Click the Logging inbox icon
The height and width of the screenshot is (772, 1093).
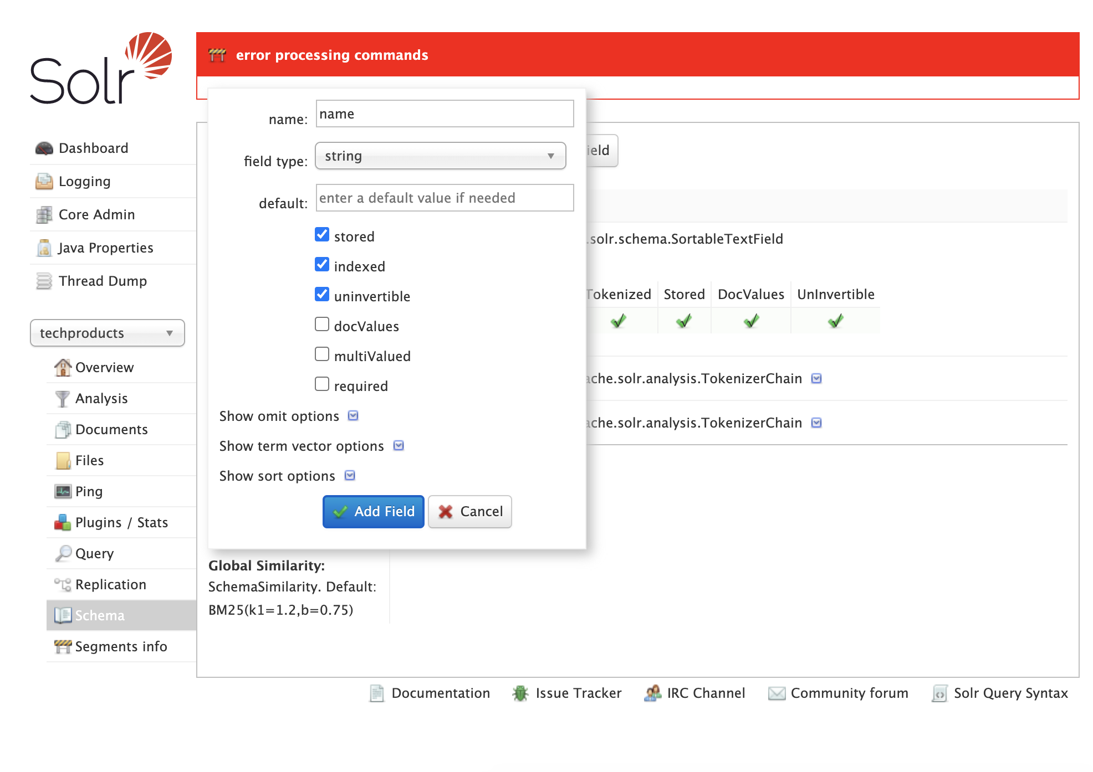44,182
